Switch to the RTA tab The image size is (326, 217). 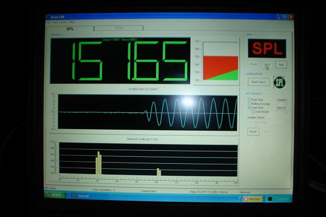tap(118, 28)
